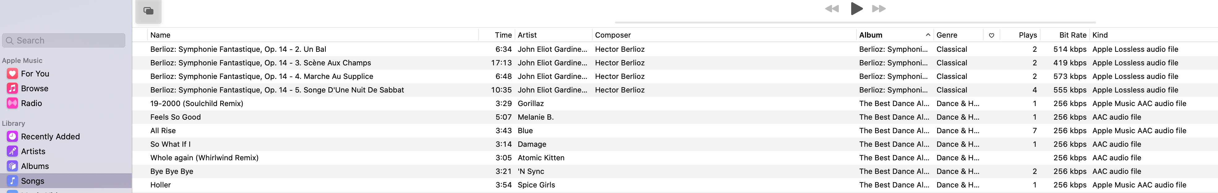Open Artists in Library sidebar
This screenshot has height=193, width=1218.
[x=33, y=151]
